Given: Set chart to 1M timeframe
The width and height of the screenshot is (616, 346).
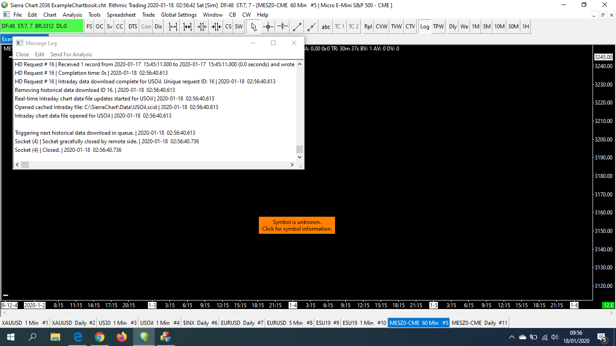Looking at the screenshot, I should [475, 27].
